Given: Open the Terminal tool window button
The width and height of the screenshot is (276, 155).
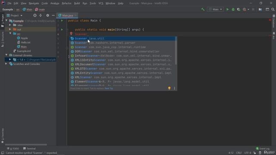Looking at the screenshot, I should 29,149.
